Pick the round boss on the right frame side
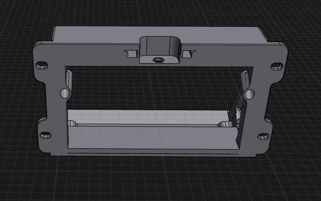 (249, 94)
